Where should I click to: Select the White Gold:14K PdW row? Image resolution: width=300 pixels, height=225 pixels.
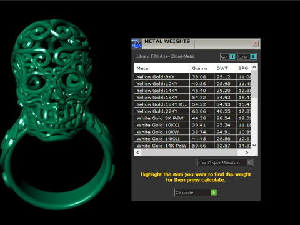192,146
